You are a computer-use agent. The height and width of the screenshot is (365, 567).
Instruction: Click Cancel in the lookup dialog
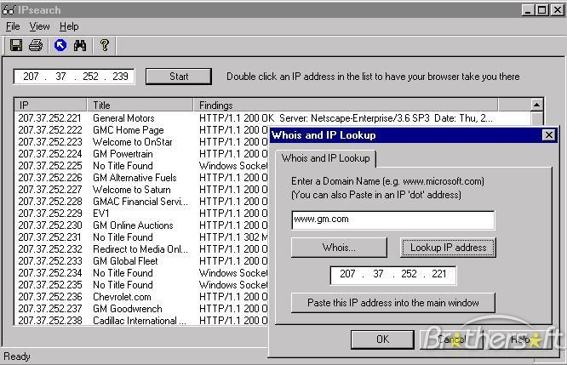(451, 339)
